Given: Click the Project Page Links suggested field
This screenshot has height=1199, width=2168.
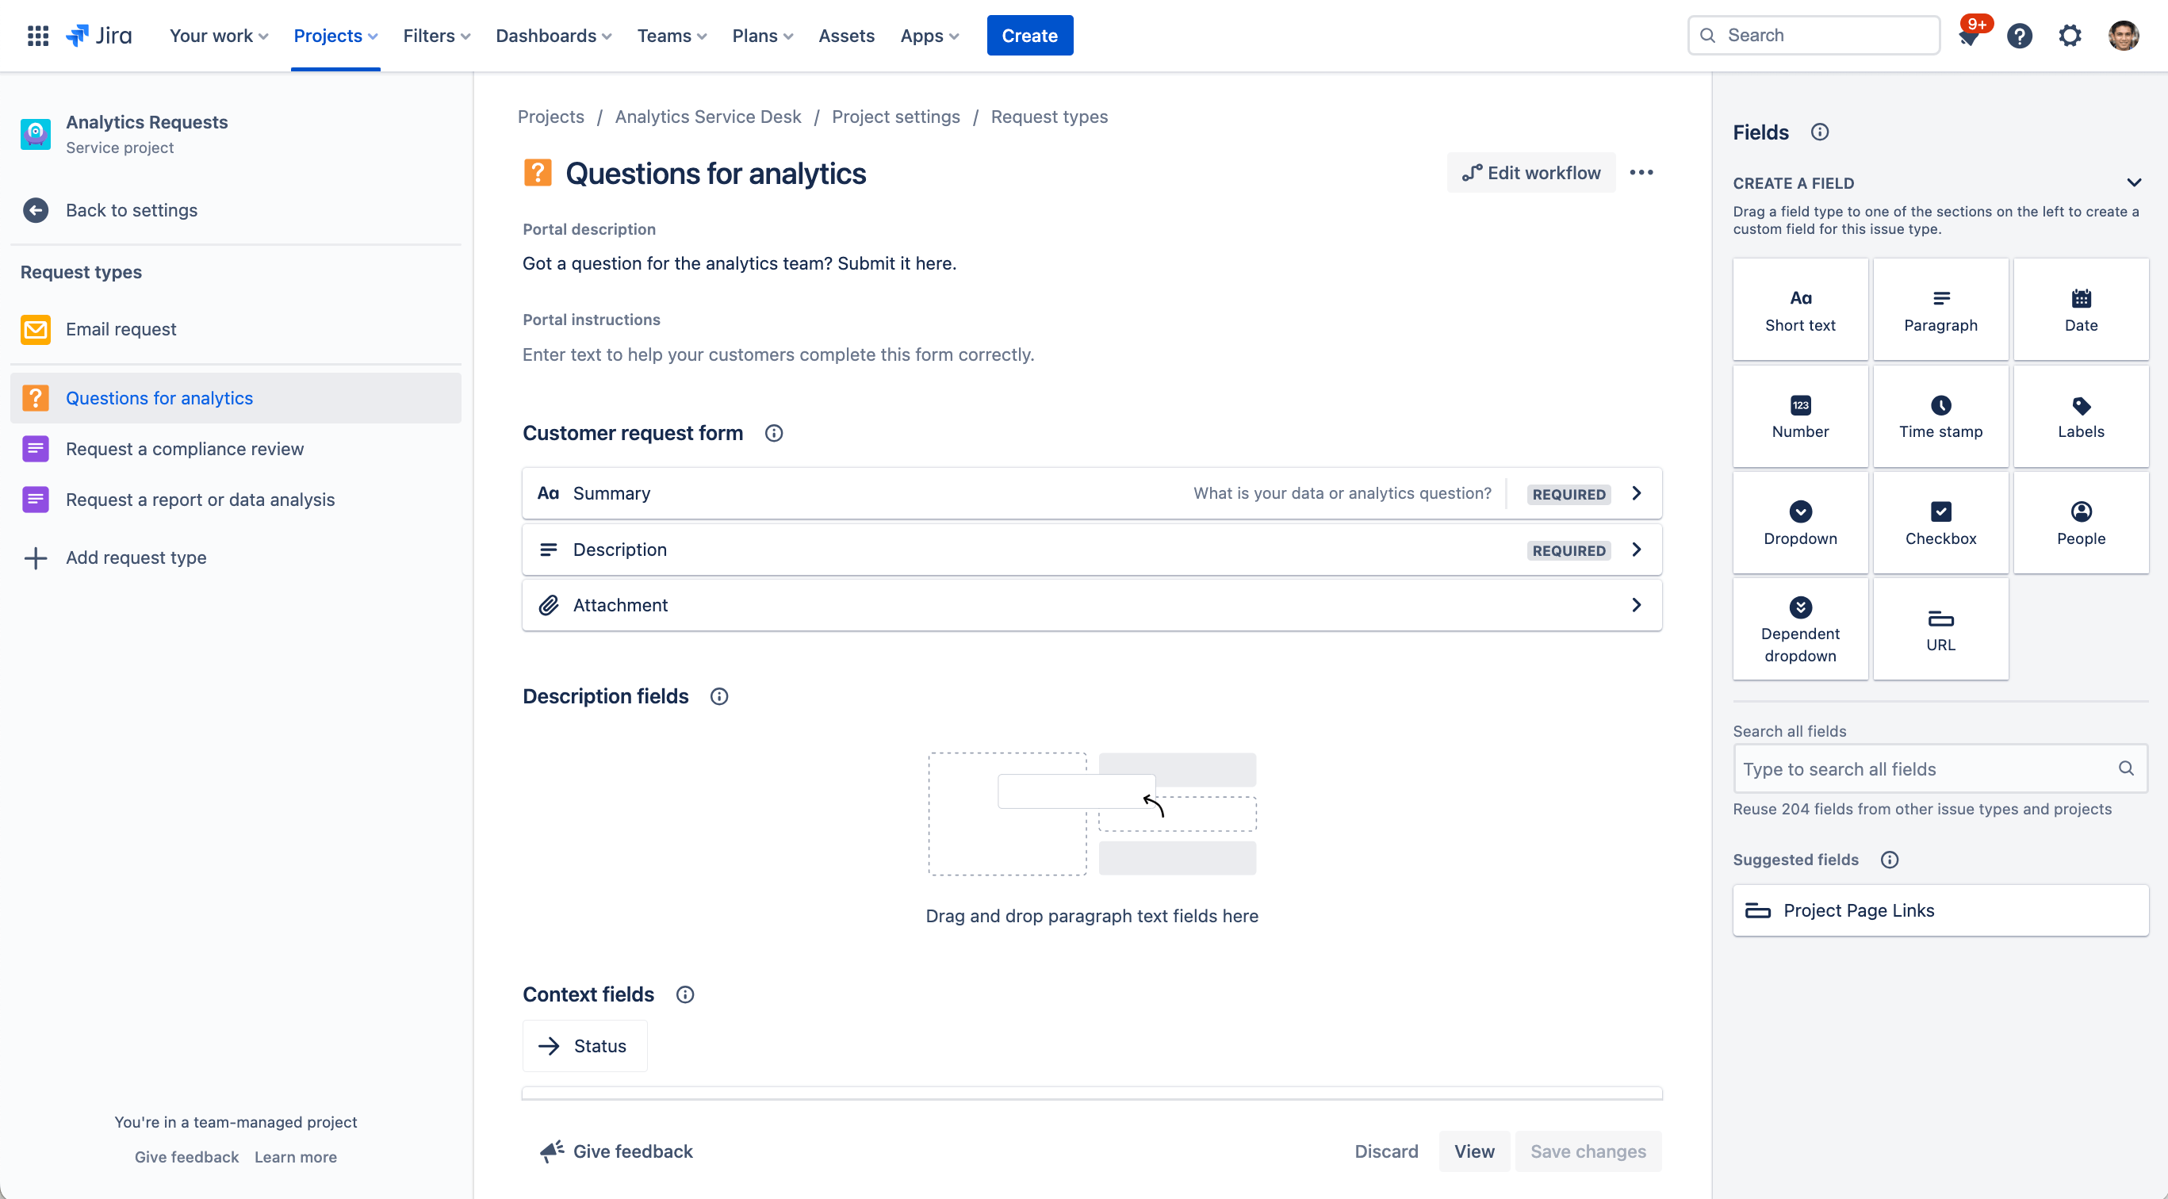Looking at the screenshot, I should 1940,910.
